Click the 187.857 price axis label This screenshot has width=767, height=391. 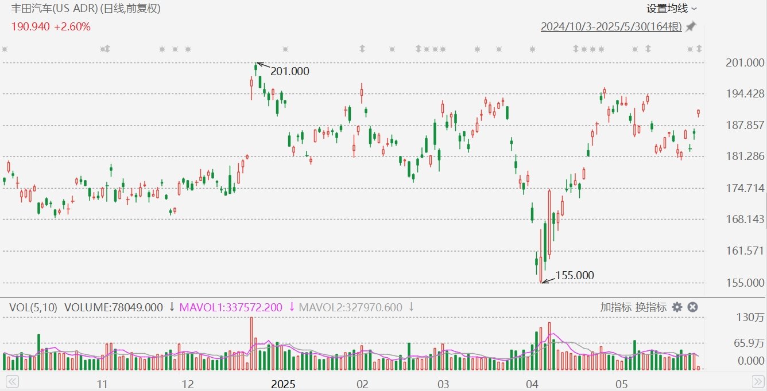(x=745, y=126)
